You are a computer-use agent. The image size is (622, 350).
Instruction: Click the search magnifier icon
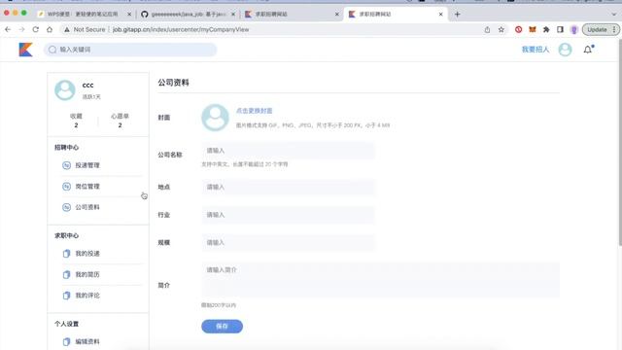[52, 50]
